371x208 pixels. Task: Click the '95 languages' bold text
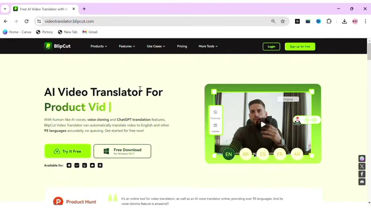click(55, 130)
